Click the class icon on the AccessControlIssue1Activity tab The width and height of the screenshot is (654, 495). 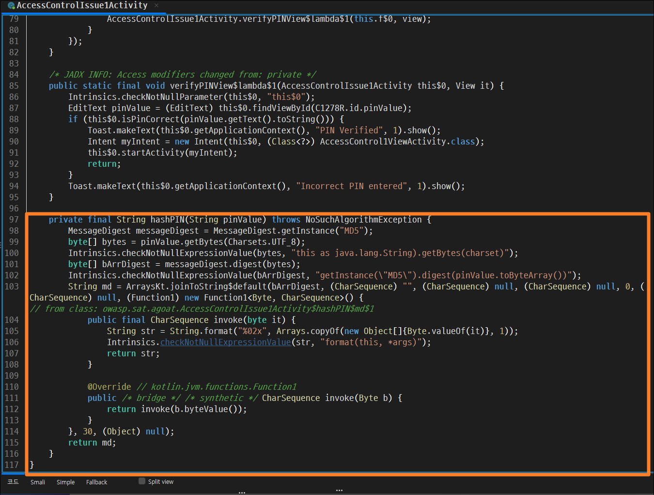pyautogui.click(x=11, y=6)
